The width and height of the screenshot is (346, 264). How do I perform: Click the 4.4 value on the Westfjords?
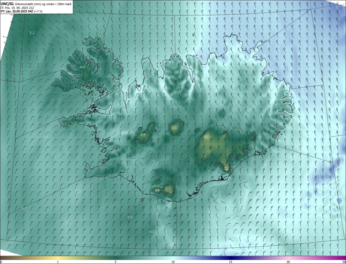(82, 67)
